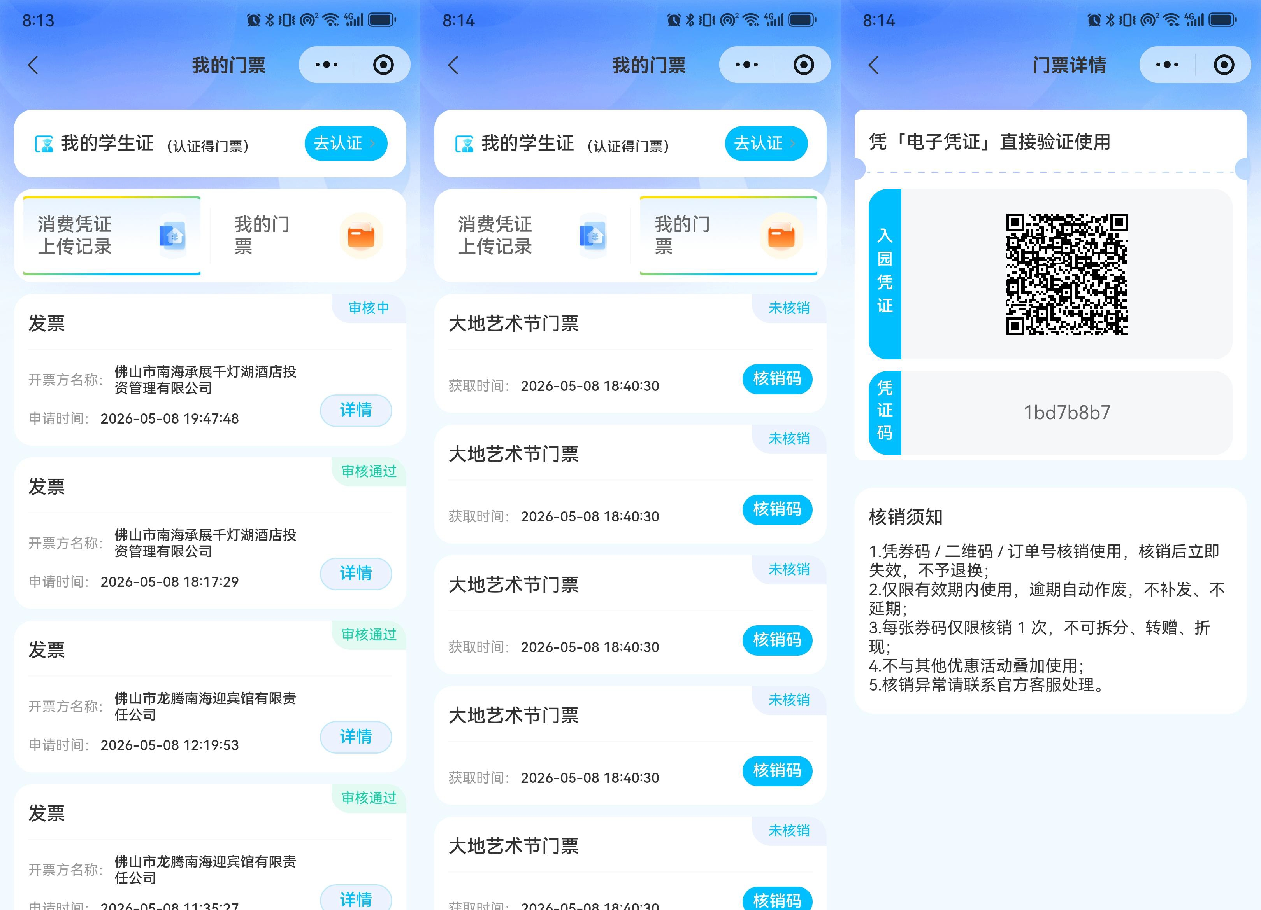Image resolution: width=1261 pixels, height=910 pixels.
Task: Tap 我的学生证 label on 大地艺术节门票 list screen
Action: tap(528, 144)
